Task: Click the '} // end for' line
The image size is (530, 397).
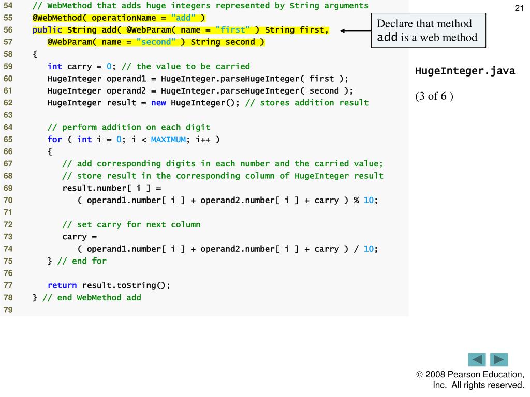Action: 77,261
